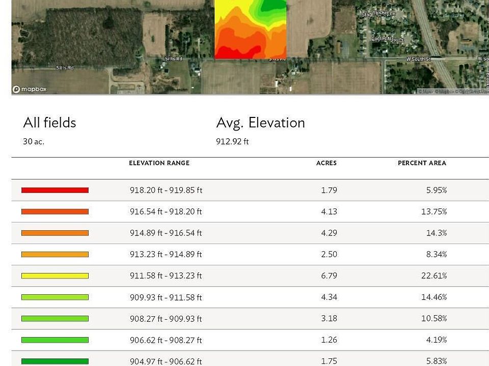Click the W South St label on map

(418, 59)
